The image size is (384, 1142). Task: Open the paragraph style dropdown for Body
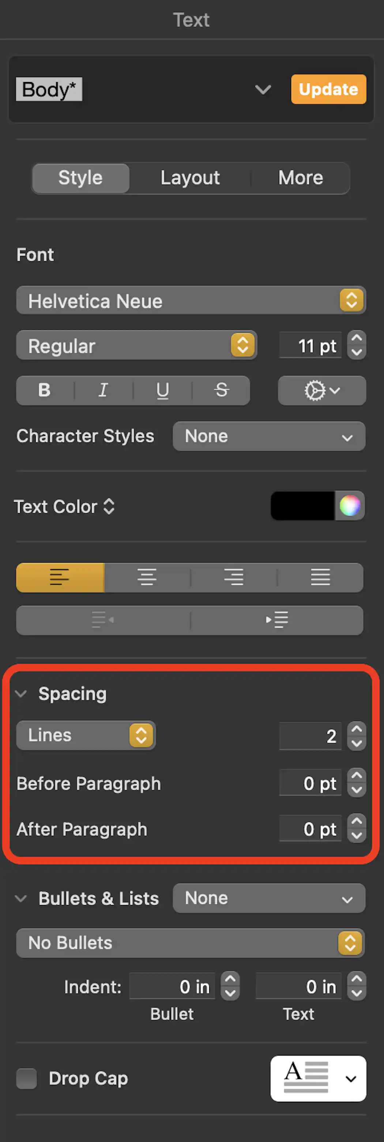pyautogui.click(x=263, y=90)
